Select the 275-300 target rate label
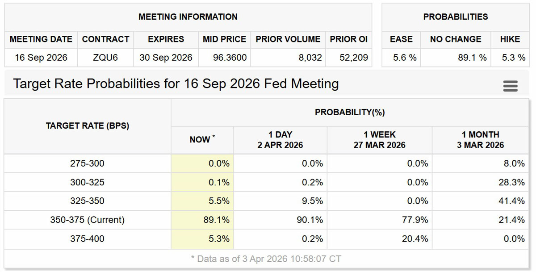The height and width of the screenshot is (272, 536). point(87,163)
